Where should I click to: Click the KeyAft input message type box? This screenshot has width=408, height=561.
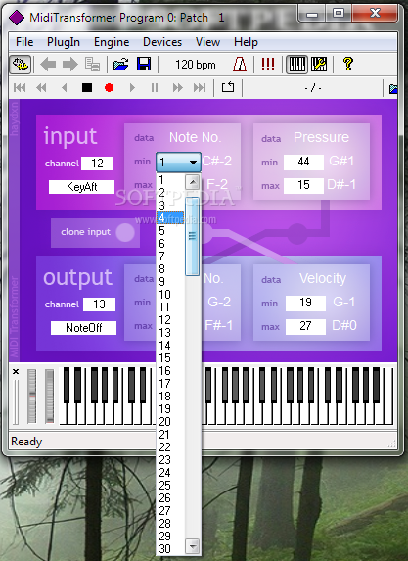coord(81,187)
